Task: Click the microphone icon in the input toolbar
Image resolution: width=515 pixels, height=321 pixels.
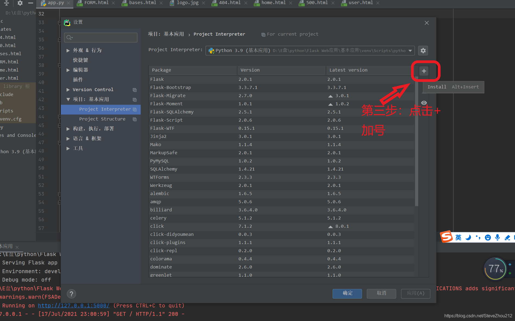Action: tap(497, 237)
